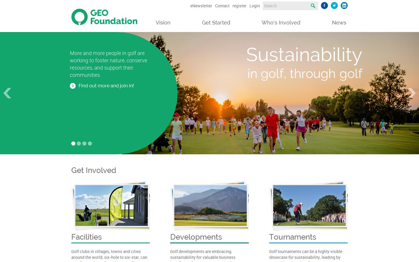Advance to the next carousel slide
The width and height of the screenshot is (419, 262).
[412, 93]
